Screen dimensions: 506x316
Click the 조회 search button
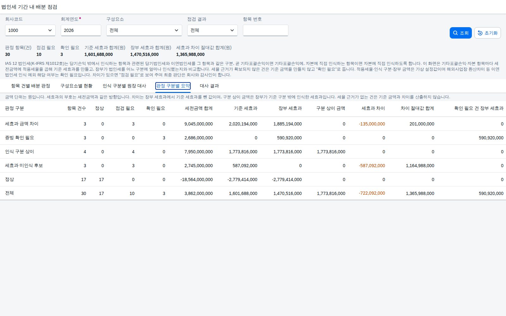coord(460,33)
